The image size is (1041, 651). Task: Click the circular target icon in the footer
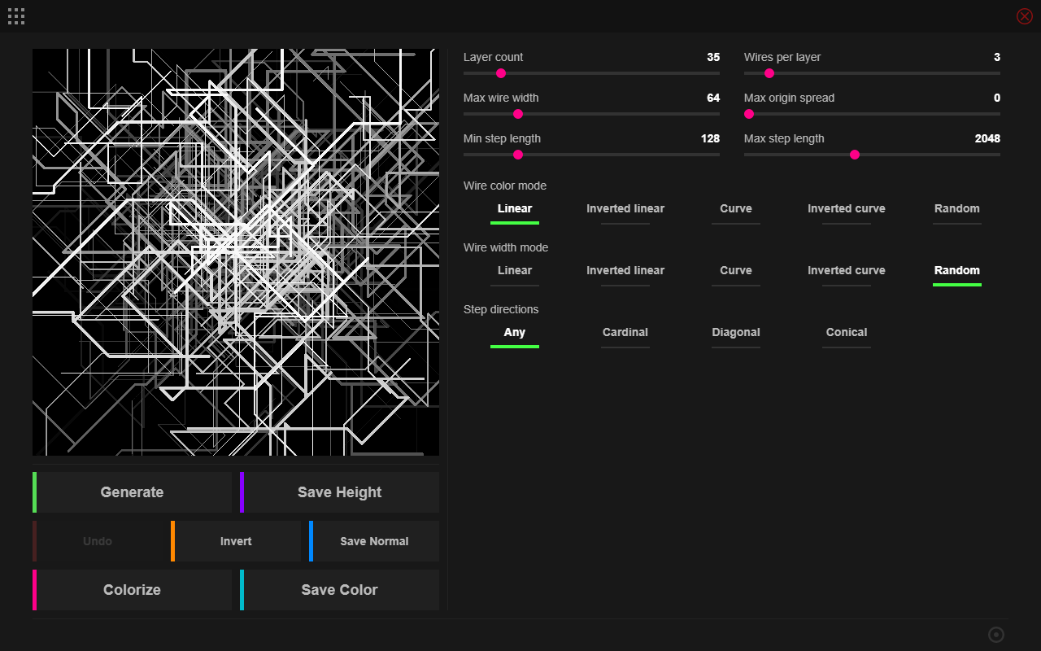pyautogui.click(x=996, y=635)
